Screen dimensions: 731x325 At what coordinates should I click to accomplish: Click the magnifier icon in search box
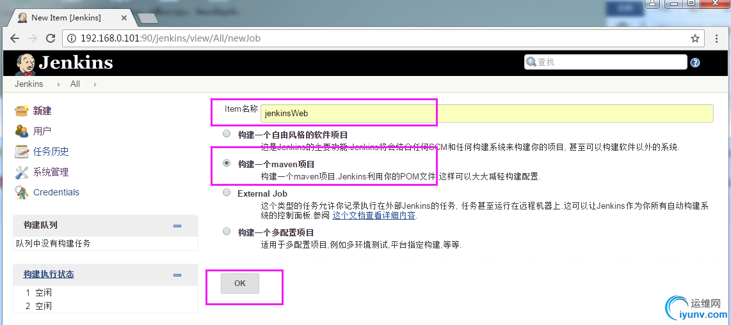pyautogui.click(x=531, y=62)
